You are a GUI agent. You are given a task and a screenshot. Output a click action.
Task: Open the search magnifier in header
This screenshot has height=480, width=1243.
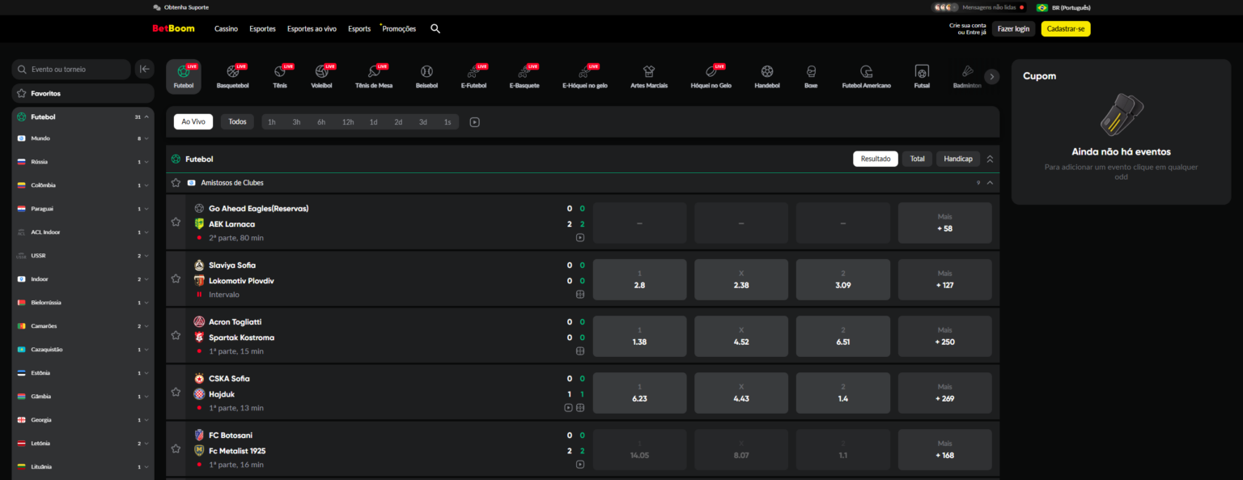[x=435, y=28]
